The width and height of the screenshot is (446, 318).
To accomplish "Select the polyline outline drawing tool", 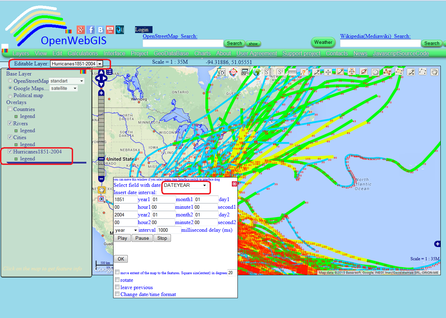I will [423, 71].
